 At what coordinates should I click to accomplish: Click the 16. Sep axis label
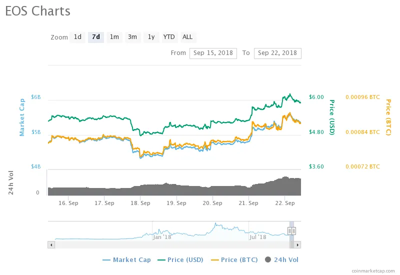click(68, 203)
